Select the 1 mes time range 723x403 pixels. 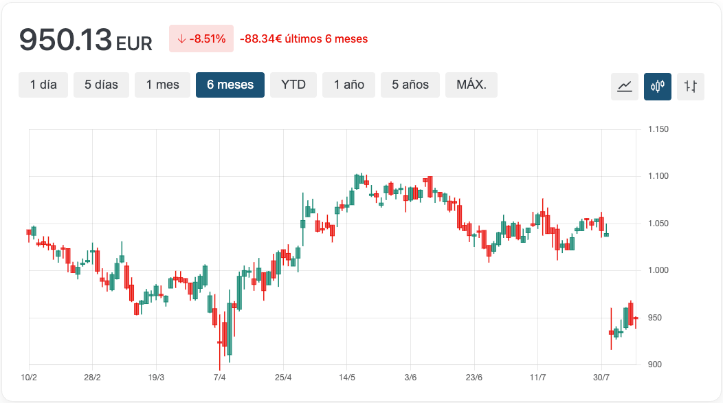(x=162, y=85)
